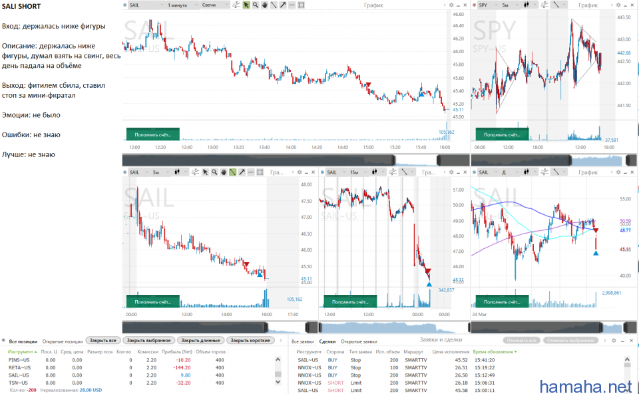
Task: Toggle link indicator on SAIL 15m chart
Action: 322,172
